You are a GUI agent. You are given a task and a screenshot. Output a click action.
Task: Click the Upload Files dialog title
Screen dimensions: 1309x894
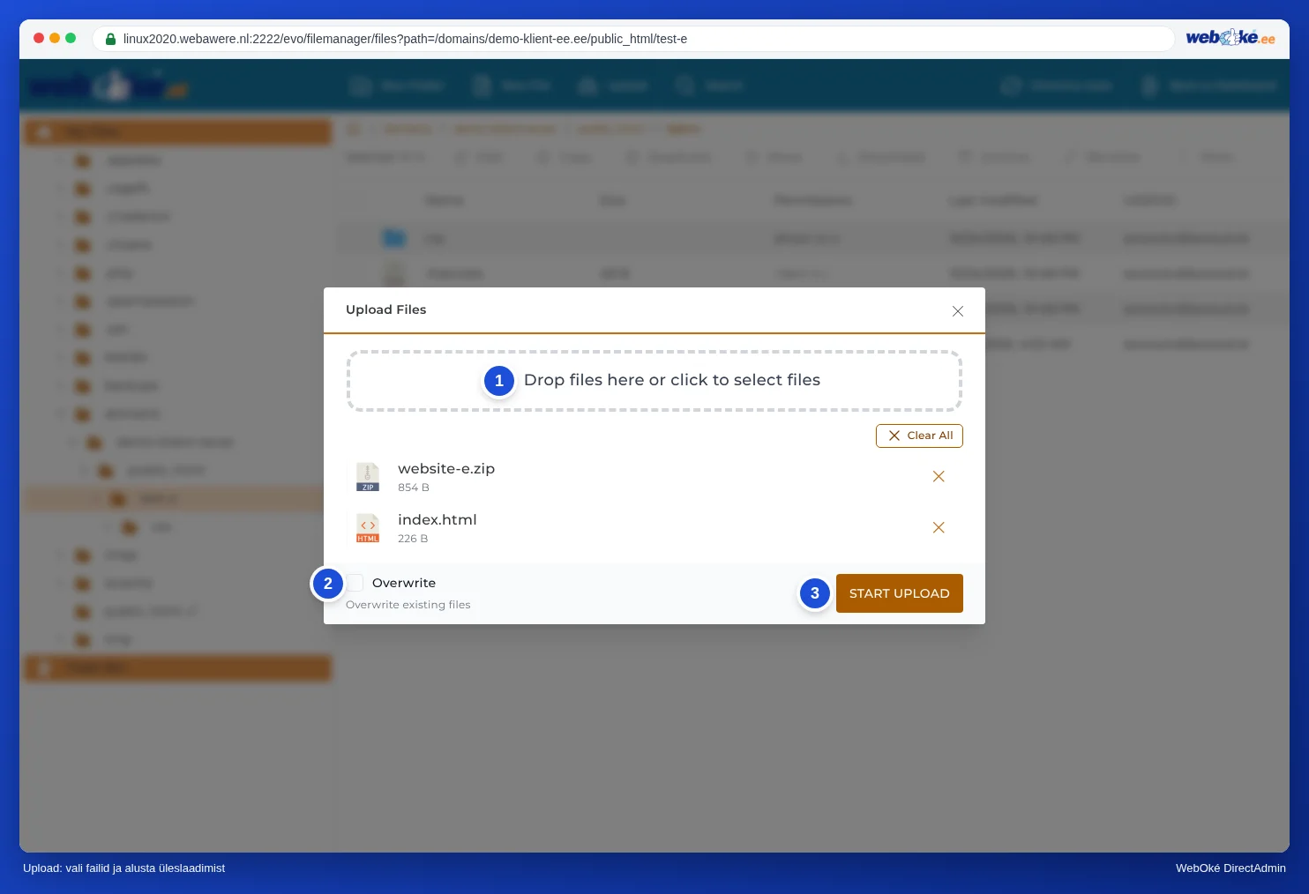[386, 309]
